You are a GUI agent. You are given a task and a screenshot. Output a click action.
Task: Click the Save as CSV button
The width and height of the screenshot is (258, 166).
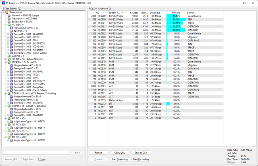(141, 153)
